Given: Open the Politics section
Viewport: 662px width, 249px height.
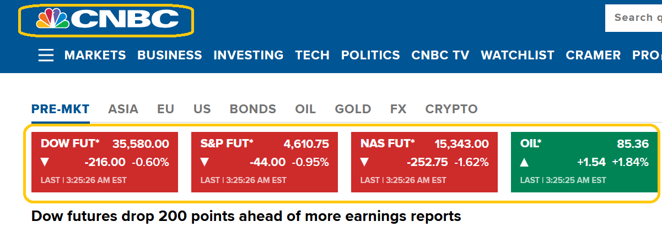Looking at the screenshot, I should (370, 55).
